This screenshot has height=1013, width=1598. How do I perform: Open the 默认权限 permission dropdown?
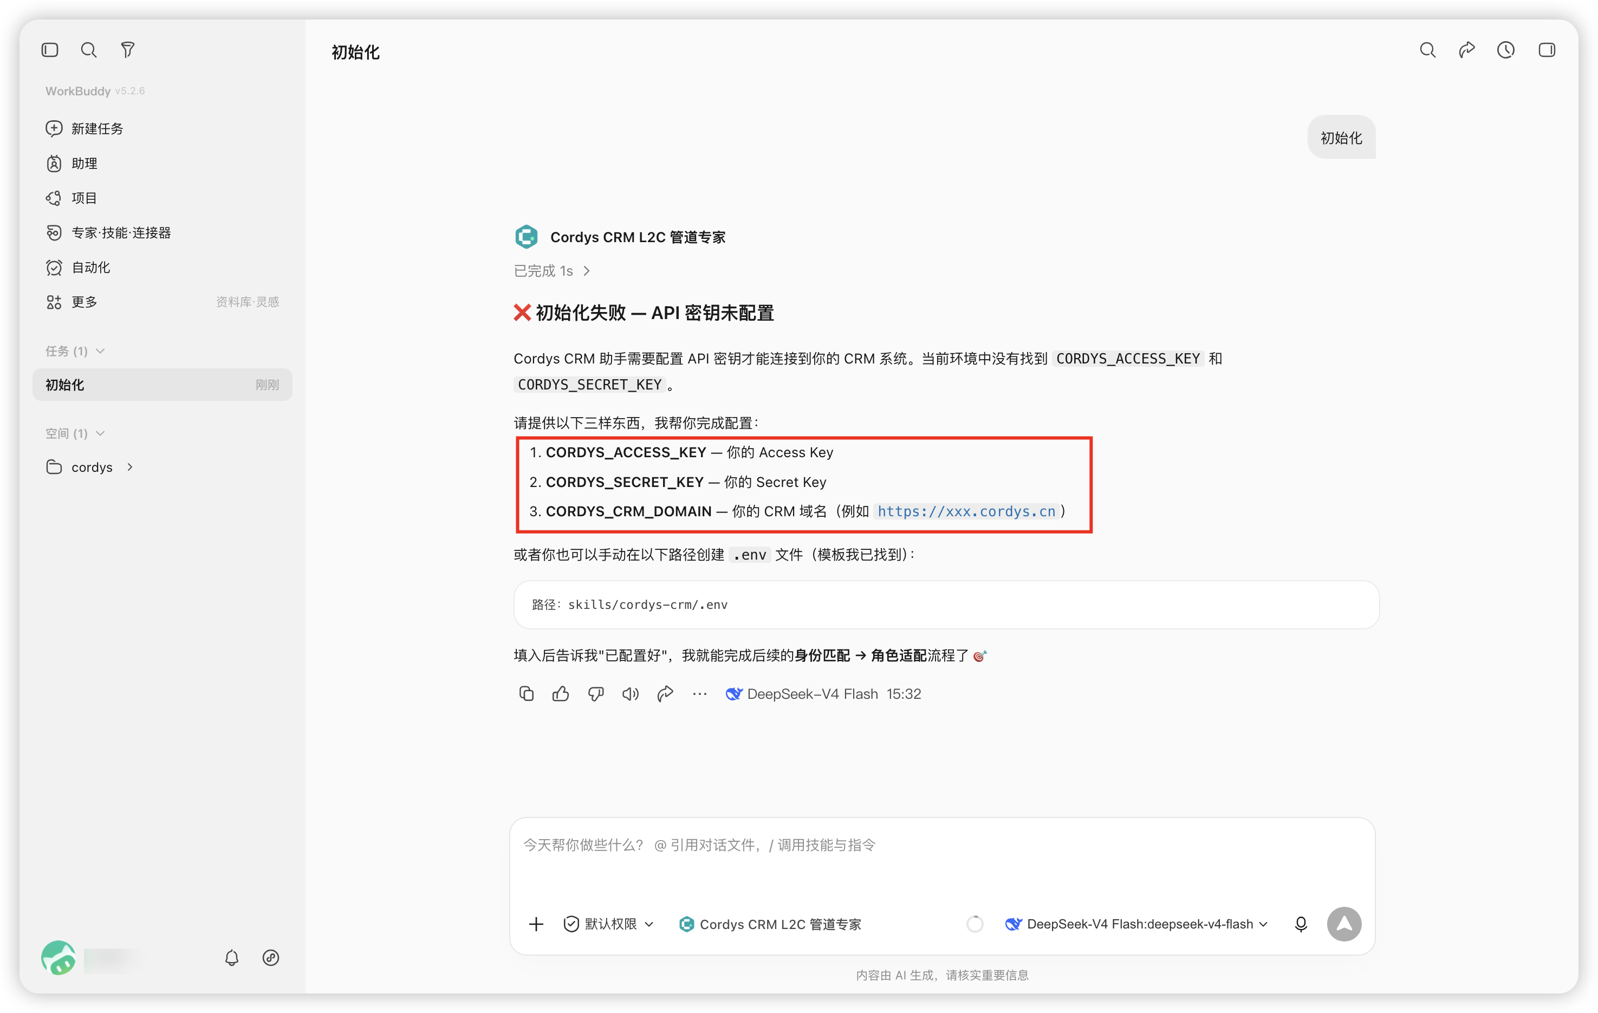pyautogui.click(x=608, y=924)
